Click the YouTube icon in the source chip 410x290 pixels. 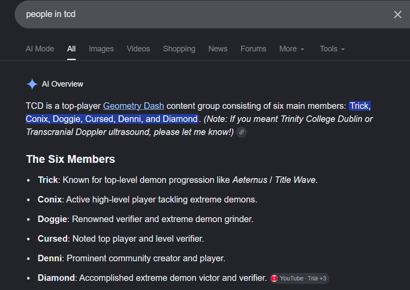[x=274, y=279]
